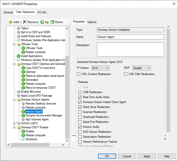Collapse the Omnissa OSOT Finalize group

click(14, 127)
